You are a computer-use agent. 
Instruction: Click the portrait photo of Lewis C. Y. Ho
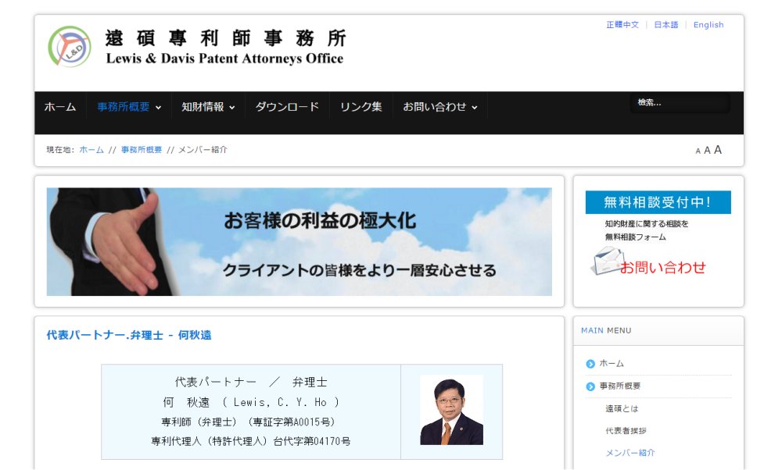point(451,410)
